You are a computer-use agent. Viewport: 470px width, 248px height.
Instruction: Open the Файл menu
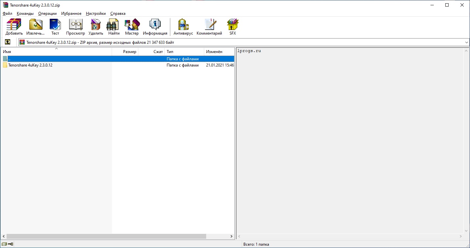(x=7, y=14)
